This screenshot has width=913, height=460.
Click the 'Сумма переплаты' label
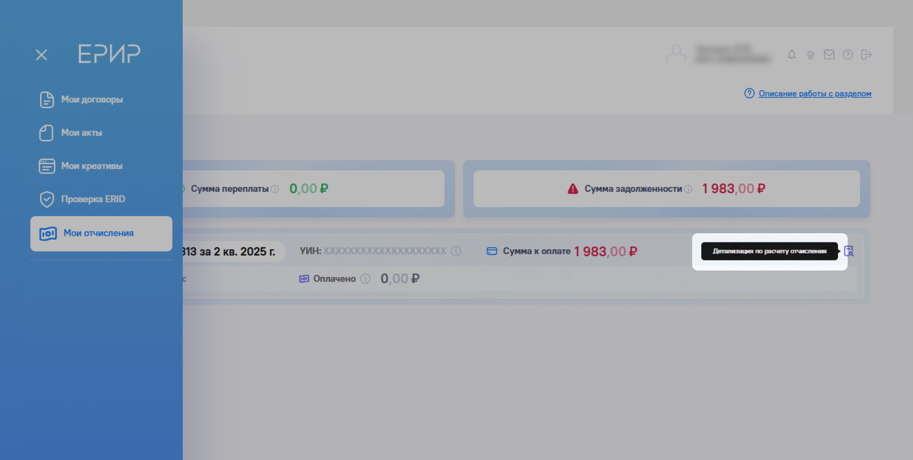tap(230, 189)
